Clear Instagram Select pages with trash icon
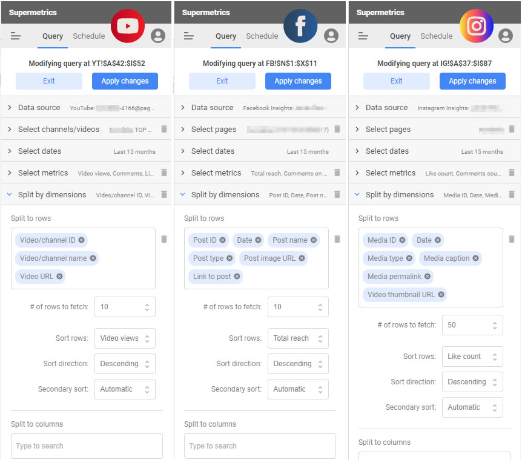Viewport: 522px width, 460px height. (512, 129)
